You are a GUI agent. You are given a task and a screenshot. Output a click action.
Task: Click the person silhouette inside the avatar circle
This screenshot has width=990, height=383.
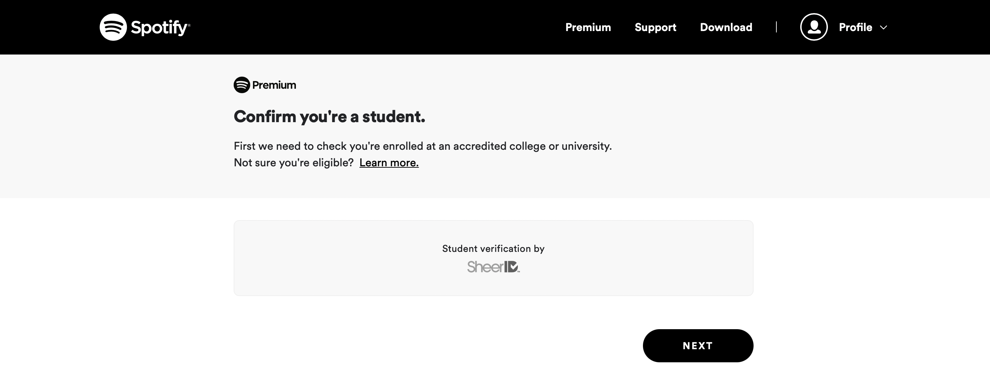point(814,27)
